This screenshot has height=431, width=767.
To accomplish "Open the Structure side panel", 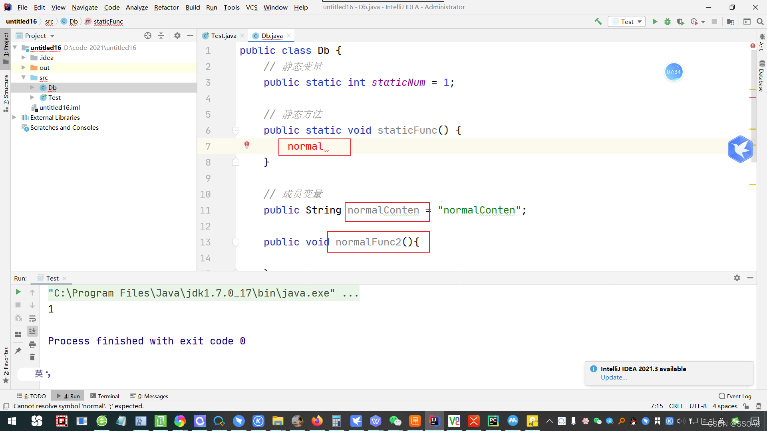I will pyautogui.click(x=6, y=93).
